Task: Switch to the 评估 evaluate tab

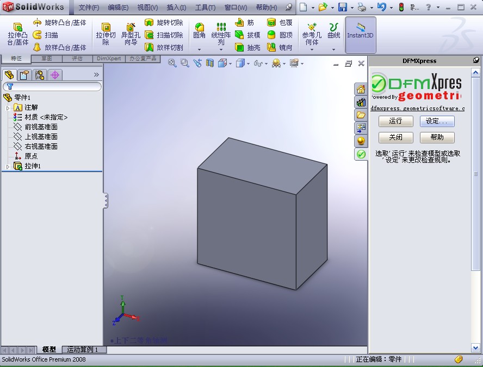Action: (x=77, y=59)
